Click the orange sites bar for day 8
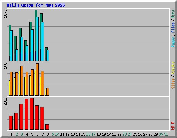 [x=48, y=92]
